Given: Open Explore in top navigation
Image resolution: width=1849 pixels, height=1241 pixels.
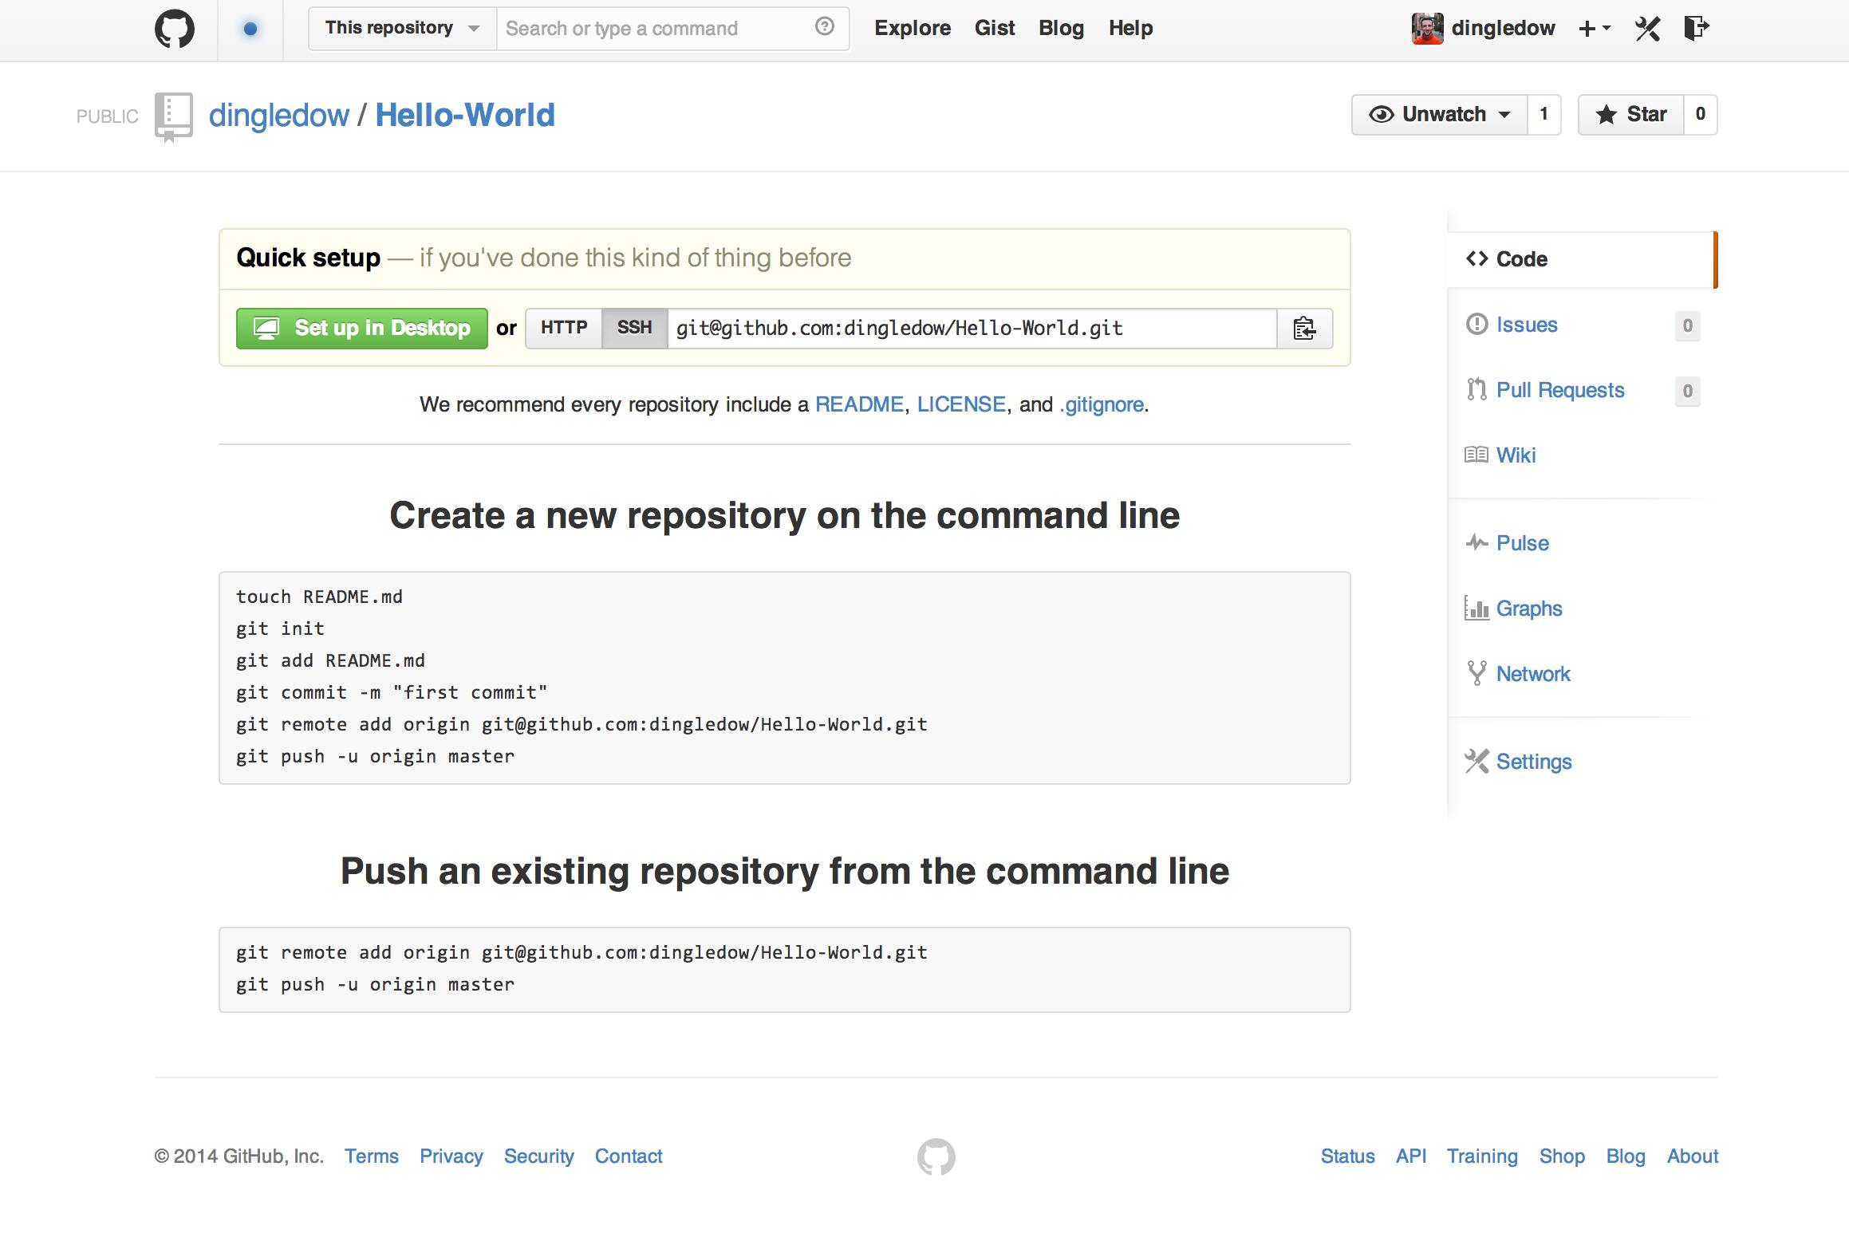Looking at the screenshot, I should [913, 29].
